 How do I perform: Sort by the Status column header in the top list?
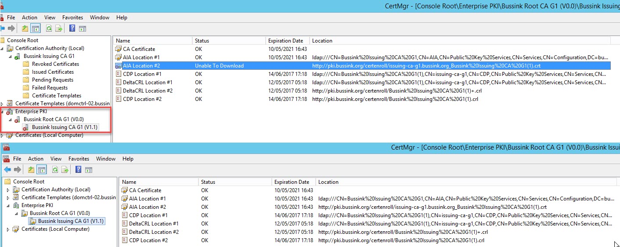(202, 41)
